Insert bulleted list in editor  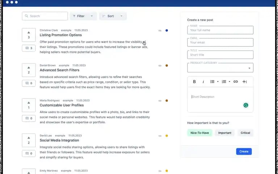tap(212, 82)
